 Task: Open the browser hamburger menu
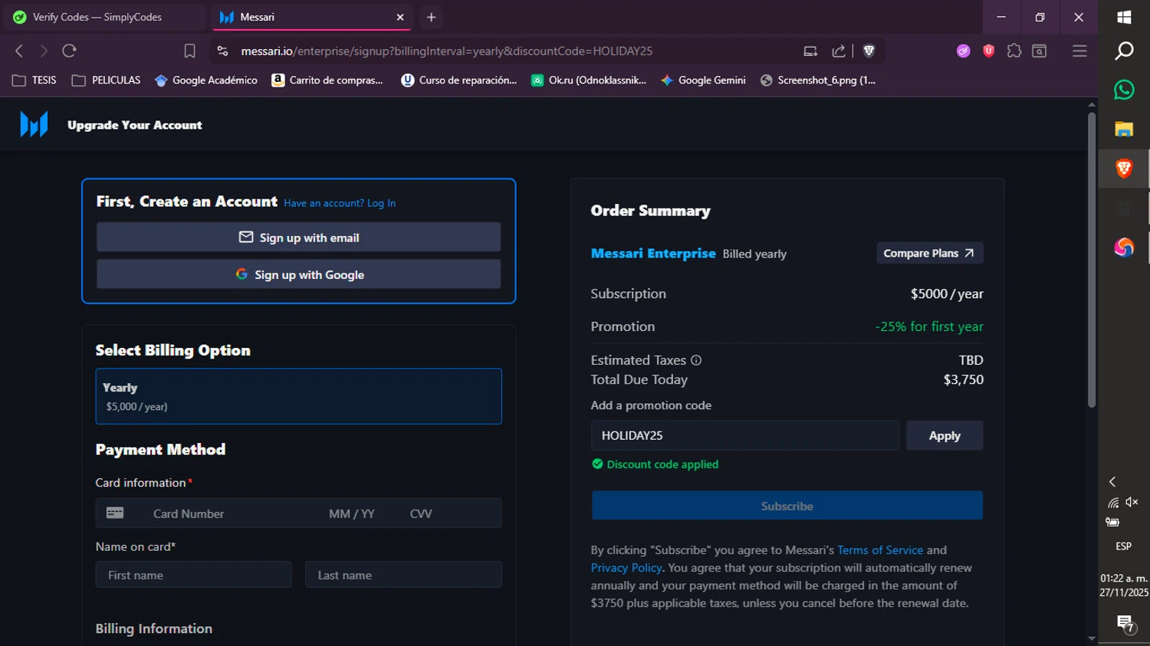[x=1079, y=51]
